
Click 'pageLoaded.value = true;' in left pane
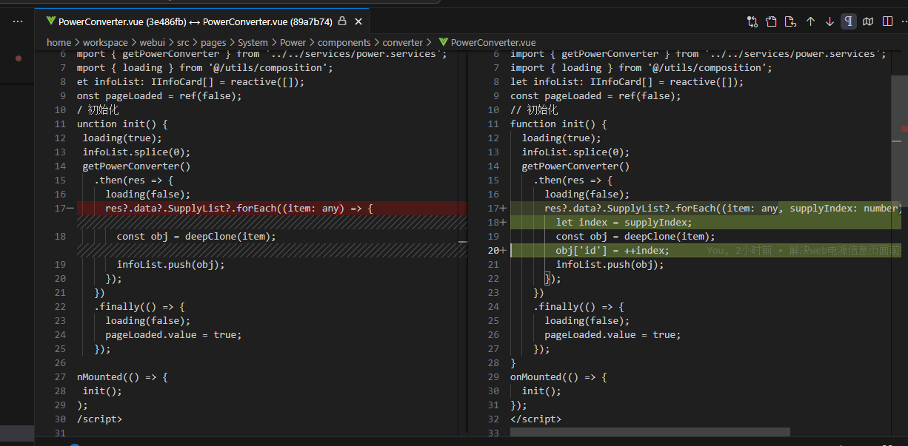tap(173, 335)
